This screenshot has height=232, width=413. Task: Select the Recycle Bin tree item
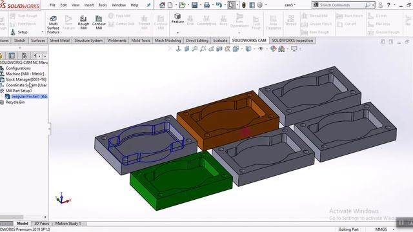click(15, 102)
